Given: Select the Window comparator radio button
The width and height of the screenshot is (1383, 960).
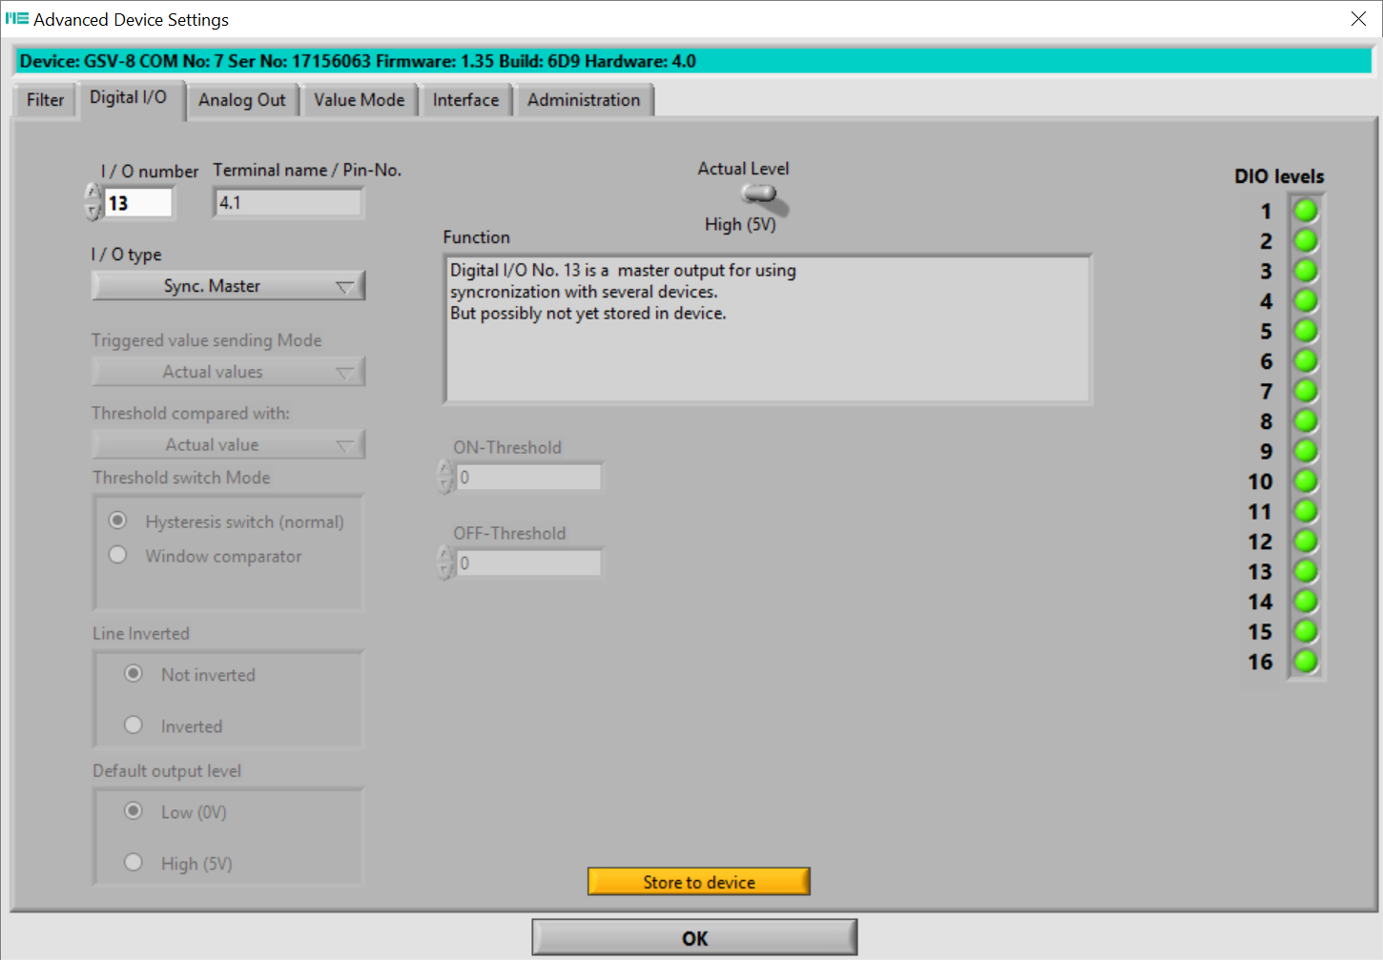Looking at the screenshot, I should [118, 555].
